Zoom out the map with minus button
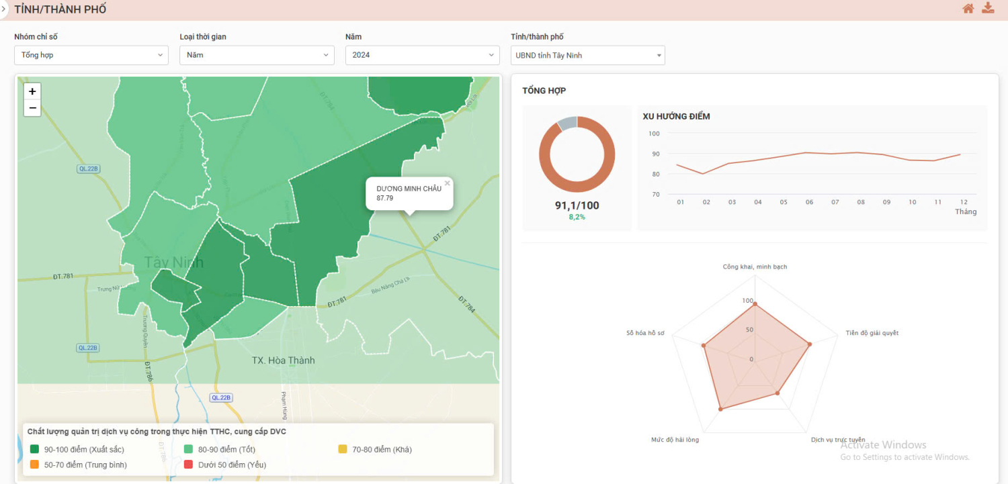 pyautogui.click(x=32, y=108)
